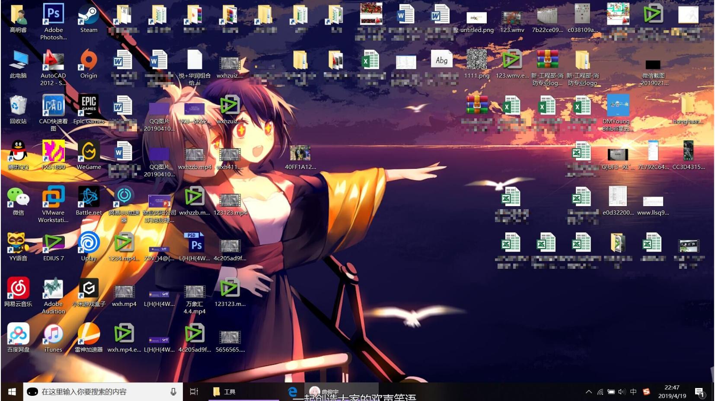The height and width of the screenshot is (401, 715).
Task: Open the iTunes shortcut
Action: click(54, 338)
